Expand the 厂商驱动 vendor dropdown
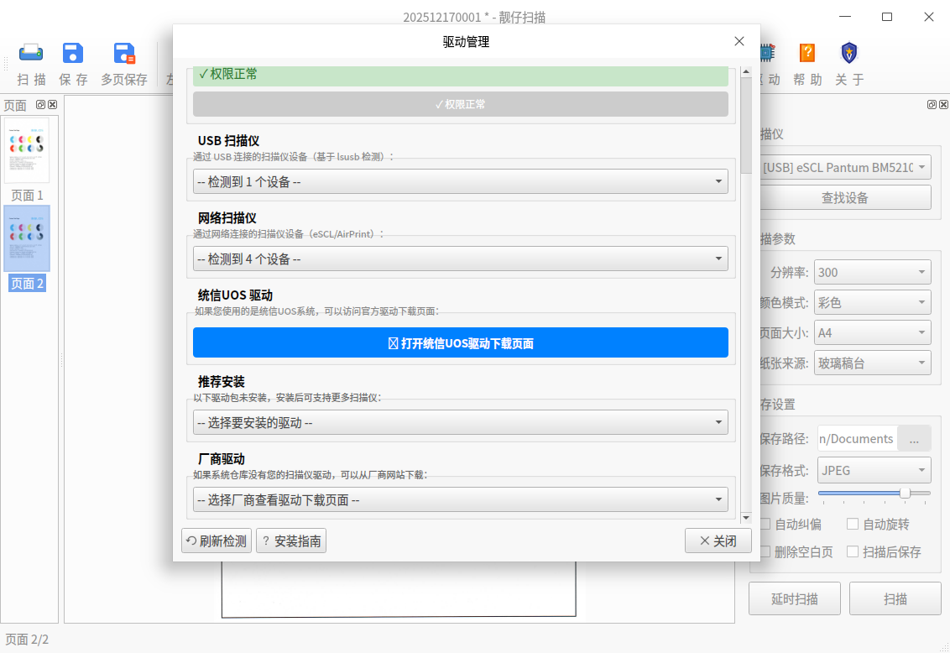The height and width of the screenshot is (653, 950). 461,499
